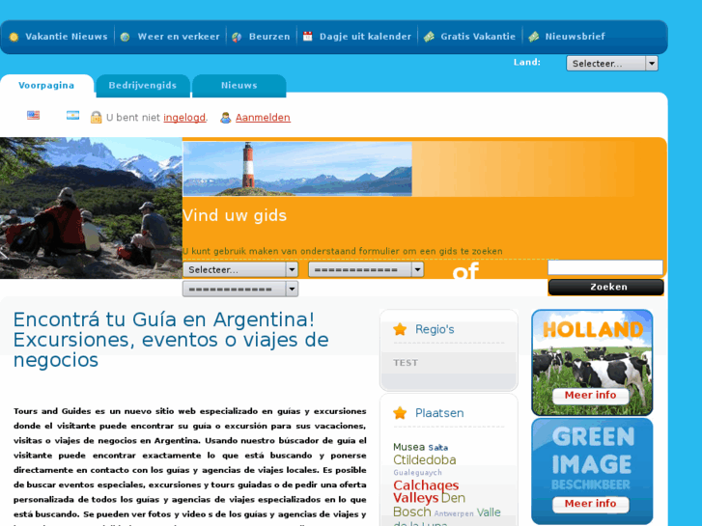The image size is (702, 526).
Task: Click the Encontrá tu Guía en Argentina heading
Action: tap(171, 340)
